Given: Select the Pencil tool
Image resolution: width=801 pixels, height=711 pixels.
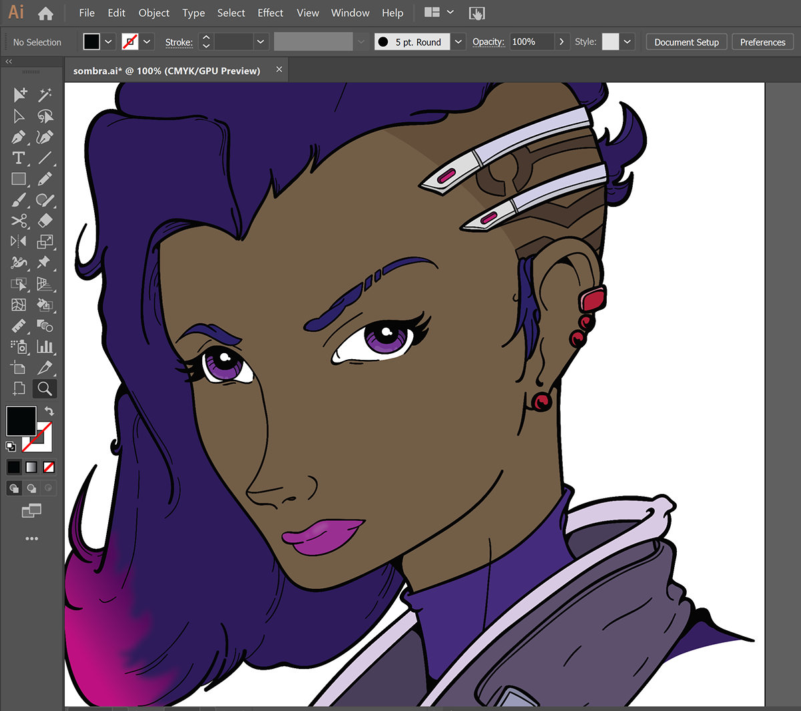Looking at the screenshot, I should point(45,179).
